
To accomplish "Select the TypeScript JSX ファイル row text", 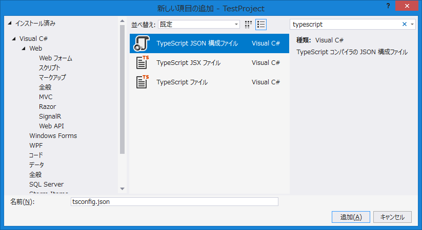I will click(x=188, y=62).
